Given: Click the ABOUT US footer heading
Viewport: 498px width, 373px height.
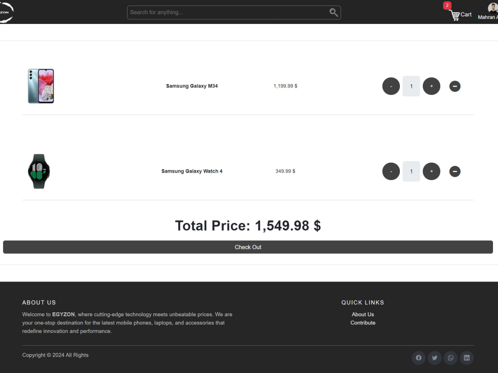Looking at the screenshot, I should click(x=39, y=302).
